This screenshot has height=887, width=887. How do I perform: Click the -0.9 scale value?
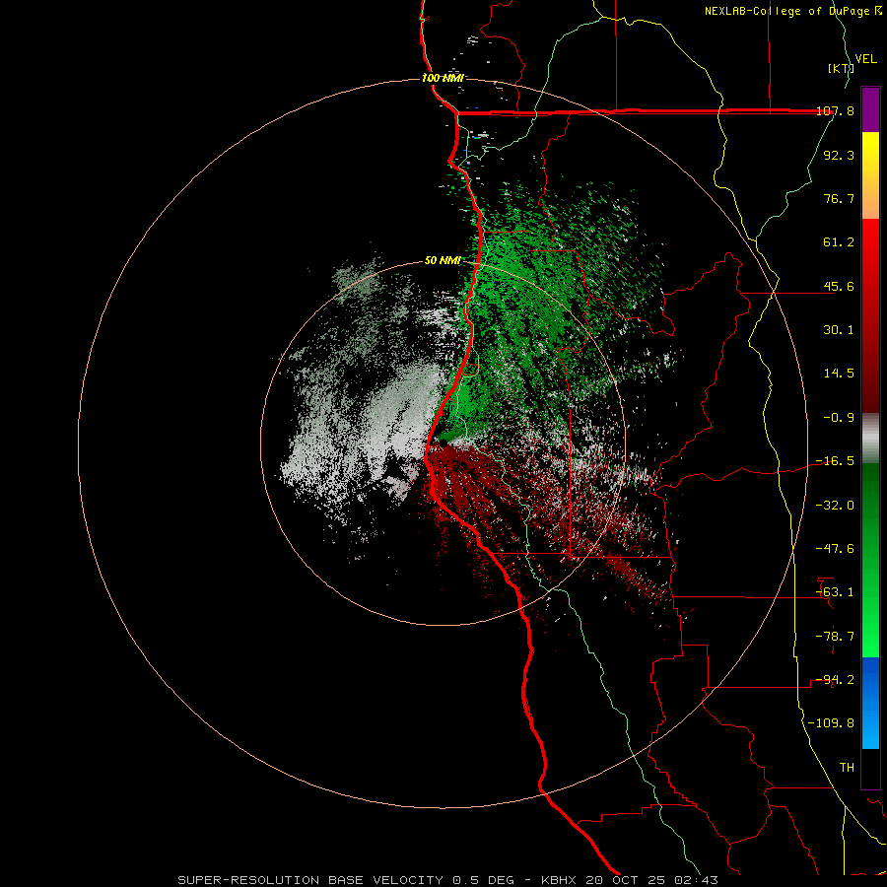pos(839,418)
